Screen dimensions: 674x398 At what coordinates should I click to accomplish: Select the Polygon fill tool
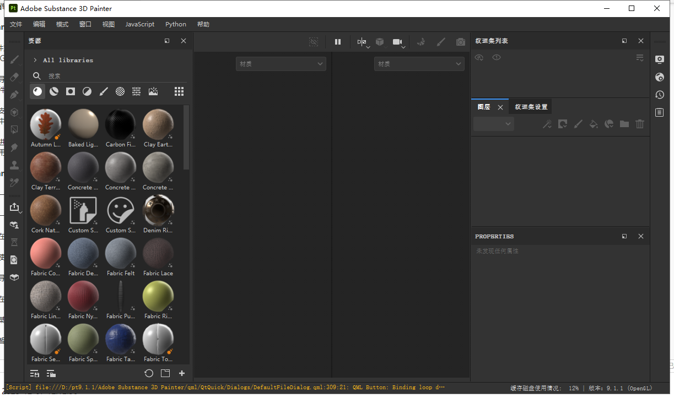[14, 112]
